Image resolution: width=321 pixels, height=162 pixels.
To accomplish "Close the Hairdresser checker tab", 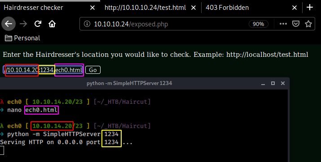I will pyautogui.click(x=92, y=8).
